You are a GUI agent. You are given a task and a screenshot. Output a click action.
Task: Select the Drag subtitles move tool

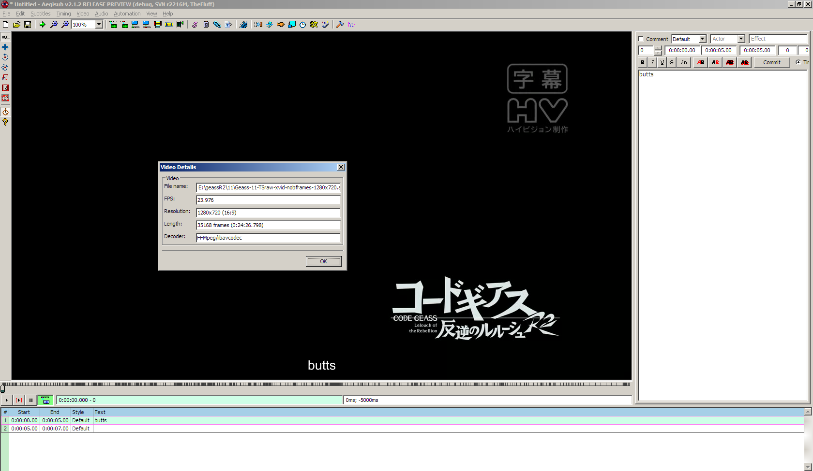pos(5,47)
